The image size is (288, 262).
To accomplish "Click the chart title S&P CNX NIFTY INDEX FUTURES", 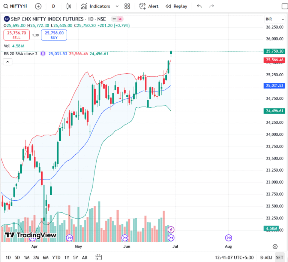I will coord(47,19).
